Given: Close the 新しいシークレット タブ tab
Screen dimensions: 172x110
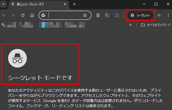Looking at the screenshot, I should (x=65, y=4).
